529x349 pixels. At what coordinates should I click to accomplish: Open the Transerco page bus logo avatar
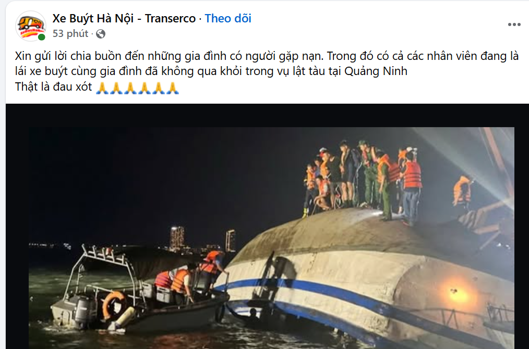pyautogui.click(x=31, y=26)
